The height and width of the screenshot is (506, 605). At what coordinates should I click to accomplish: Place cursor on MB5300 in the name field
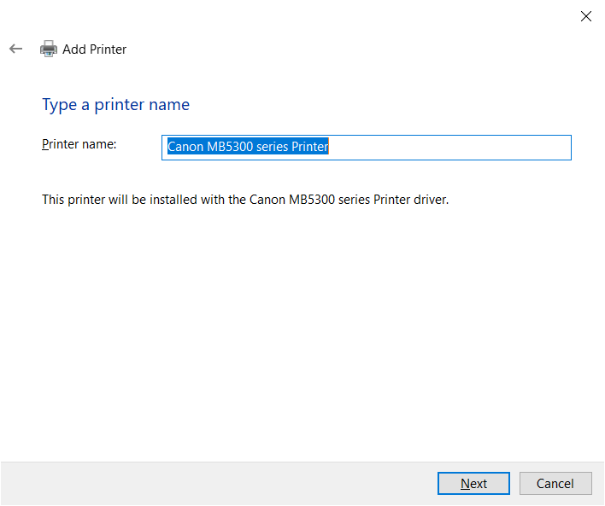(x=230, y=147)
